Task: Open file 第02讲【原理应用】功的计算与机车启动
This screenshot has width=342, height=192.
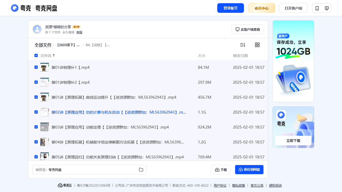Action: 119,112
